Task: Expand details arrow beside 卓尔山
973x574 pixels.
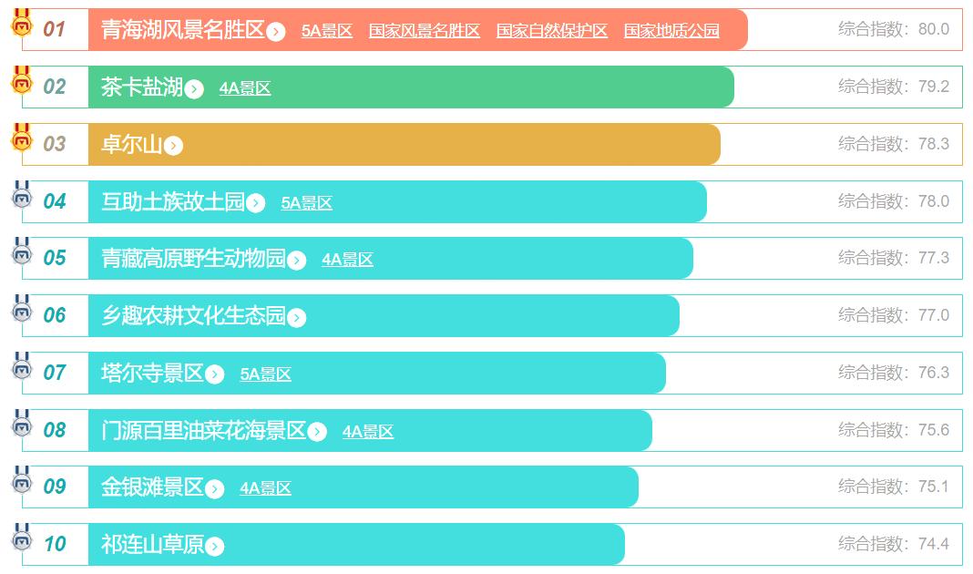Action: 173,146
